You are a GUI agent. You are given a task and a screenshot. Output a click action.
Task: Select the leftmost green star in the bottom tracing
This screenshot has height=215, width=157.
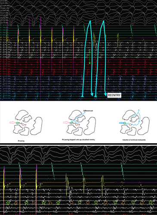(x=8, y=203)
